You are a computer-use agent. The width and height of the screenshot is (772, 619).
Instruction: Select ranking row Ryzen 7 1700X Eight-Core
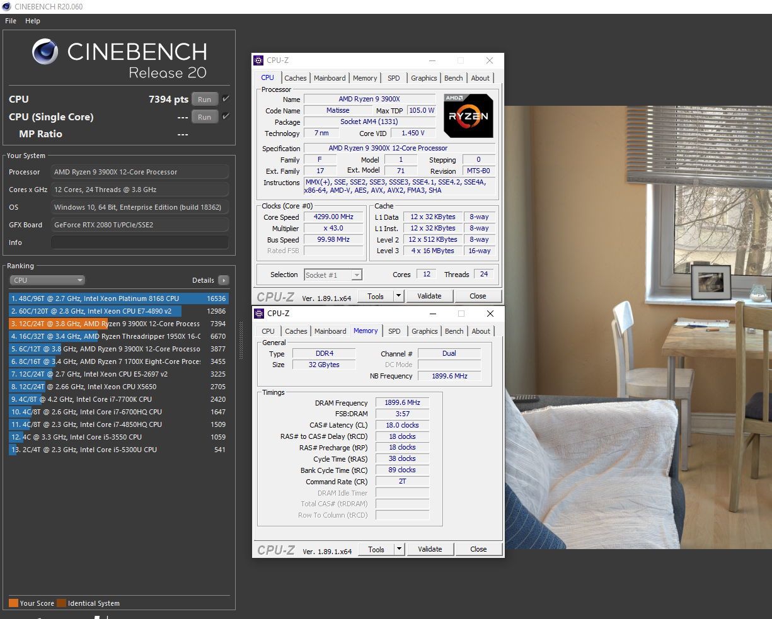click(118, 361)
